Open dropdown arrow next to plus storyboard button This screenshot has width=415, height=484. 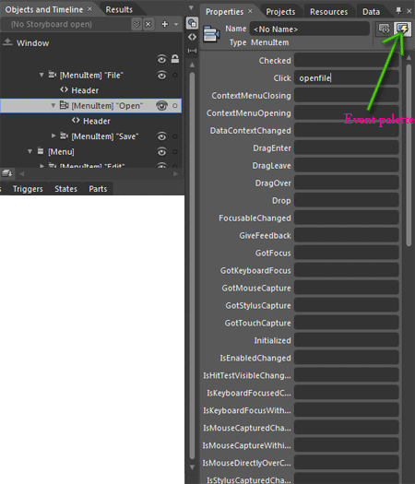click(176, 24)
